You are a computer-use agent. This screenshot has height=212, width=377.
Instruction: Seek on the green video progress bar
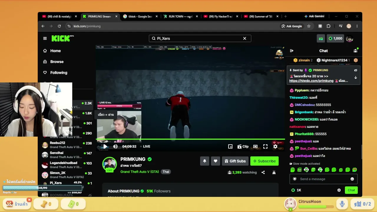point(190,139)
